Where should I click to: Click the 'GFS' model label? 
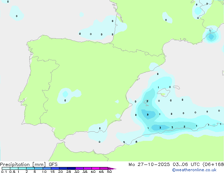(x=53, y=165)
